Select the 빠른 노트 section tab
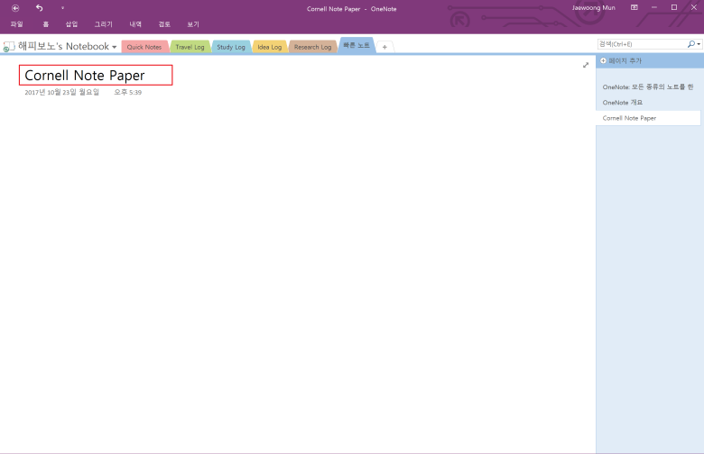Screen dimensions: 704x454 tap(357, 45)
